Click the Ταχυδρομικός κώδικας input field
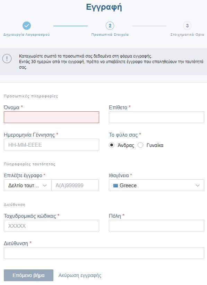Viewport: 207px width, 285px height. (x=51, y=226)
